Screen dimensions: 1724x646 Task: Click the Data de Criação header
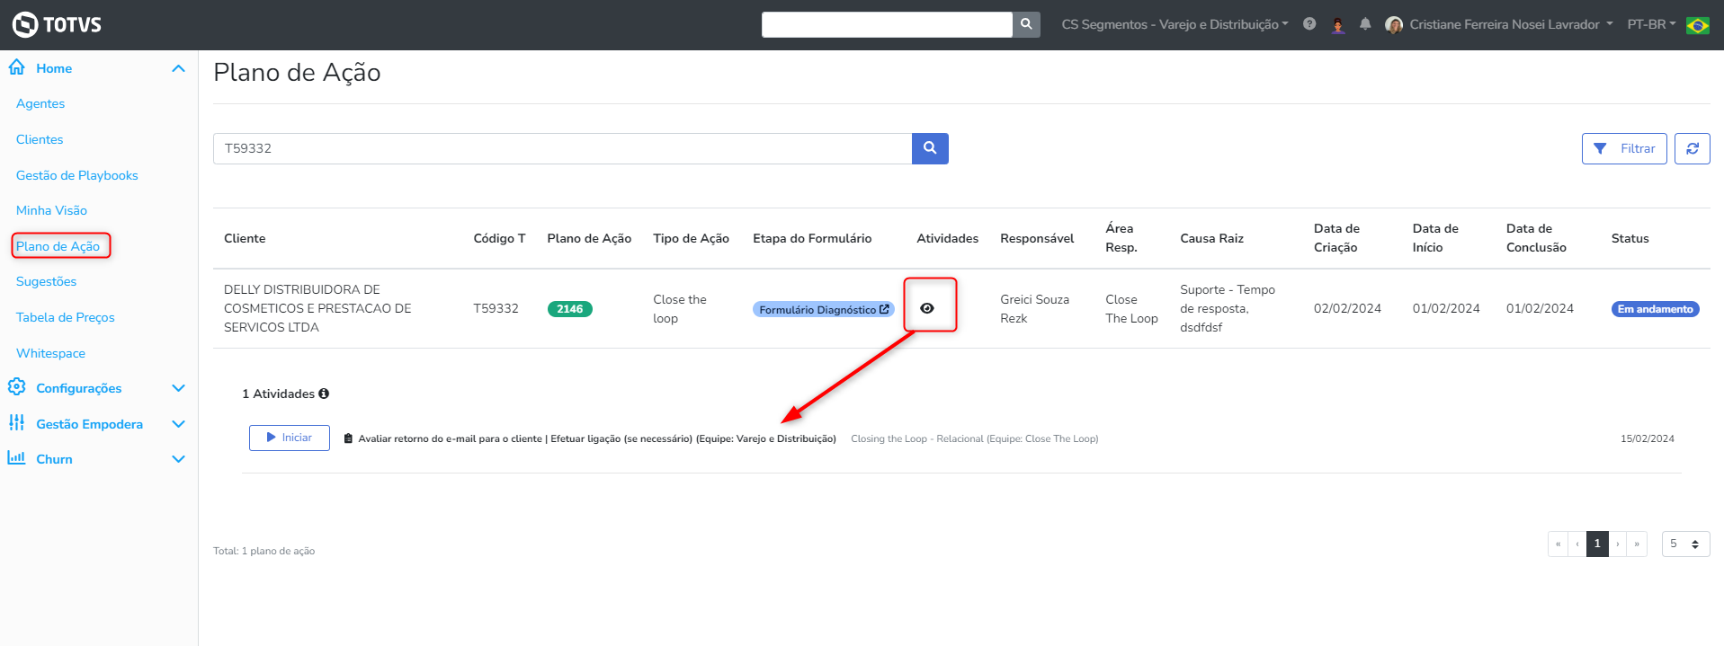click(1336, 238)
